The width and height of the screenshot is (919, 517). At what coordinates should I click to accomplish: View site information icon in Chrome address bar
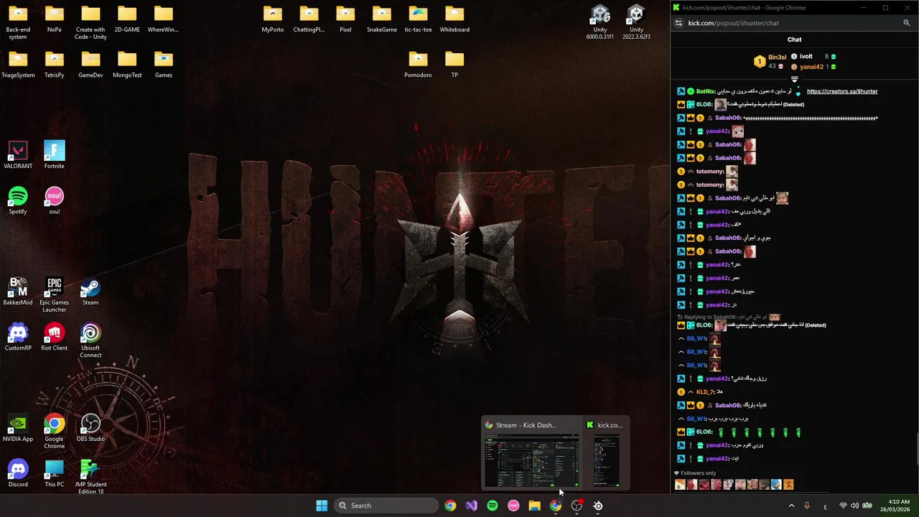(x=678, y=23)
